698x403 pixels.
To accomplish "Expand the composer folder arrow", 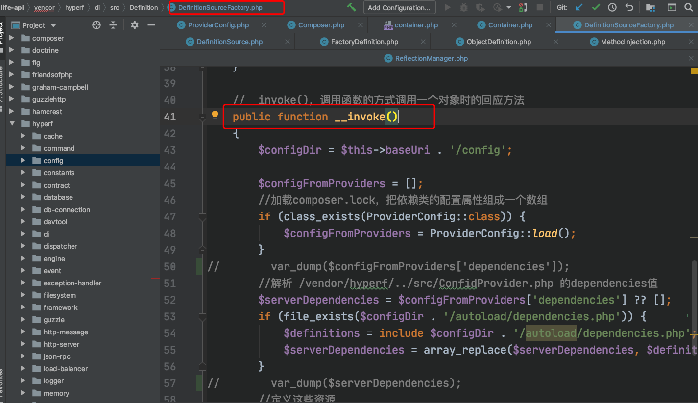I will [x=12, y=38].
